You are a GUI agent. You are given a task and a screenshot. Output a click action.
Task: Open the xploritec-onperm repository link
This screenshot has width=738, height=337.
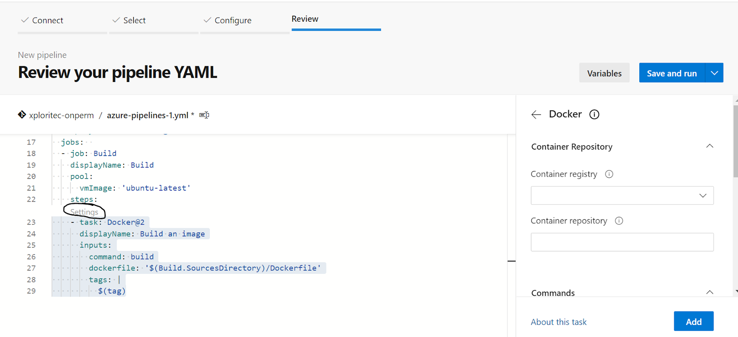[61, 115]
